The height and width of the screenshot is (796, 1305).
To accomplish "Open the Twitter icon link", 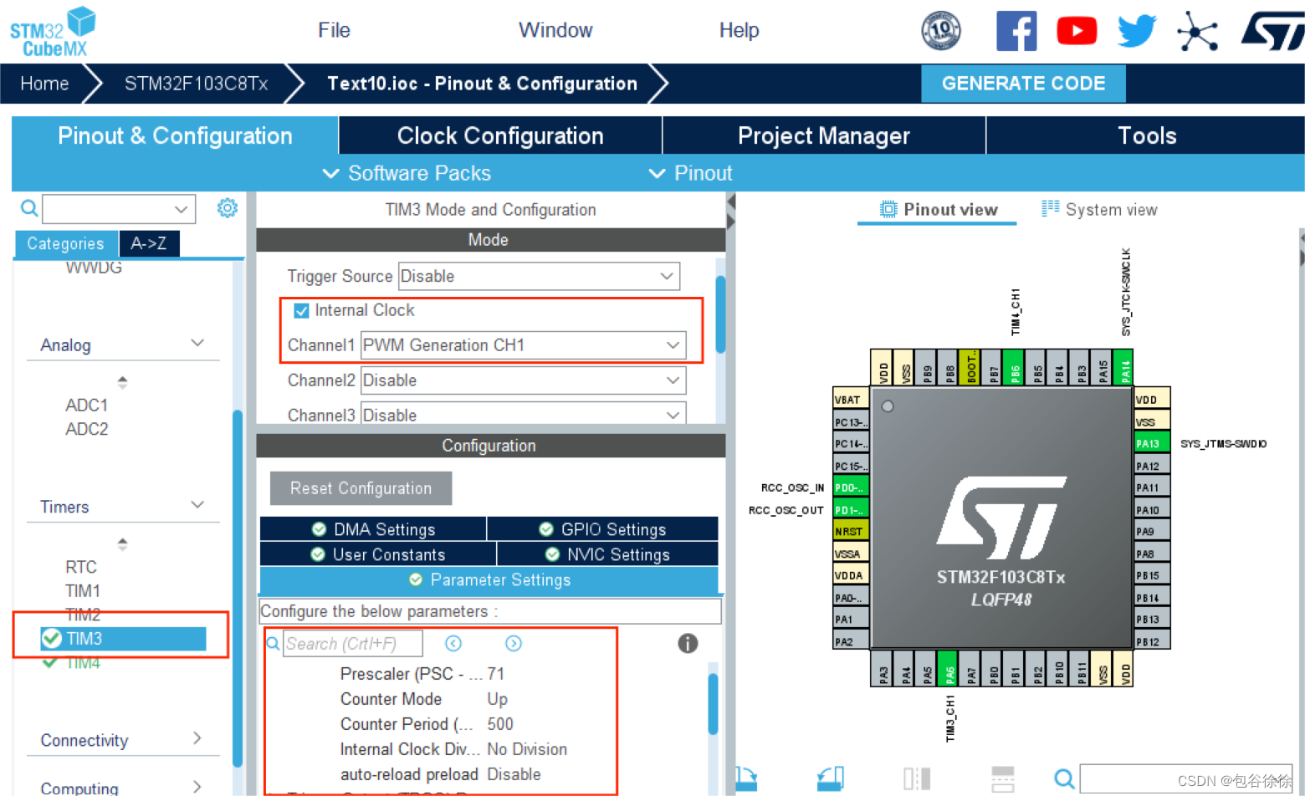I will click(1137, 31).
